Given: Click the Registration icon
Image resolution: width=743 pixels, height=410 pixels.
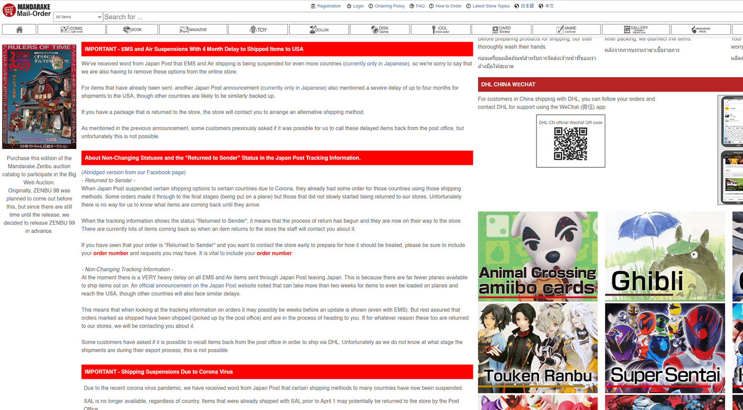Looking at the screenshot, I should click(313, 6).
